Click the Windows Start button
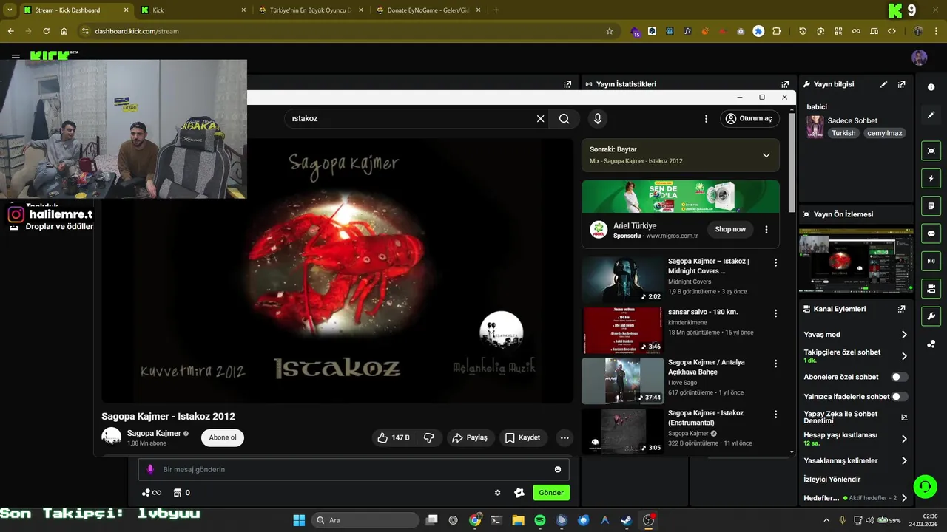 [299, 520]
